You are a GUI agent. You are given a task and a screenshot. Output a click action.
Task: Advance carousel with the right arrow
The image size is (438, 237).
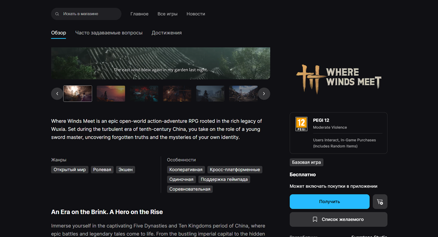coord(264,94)
